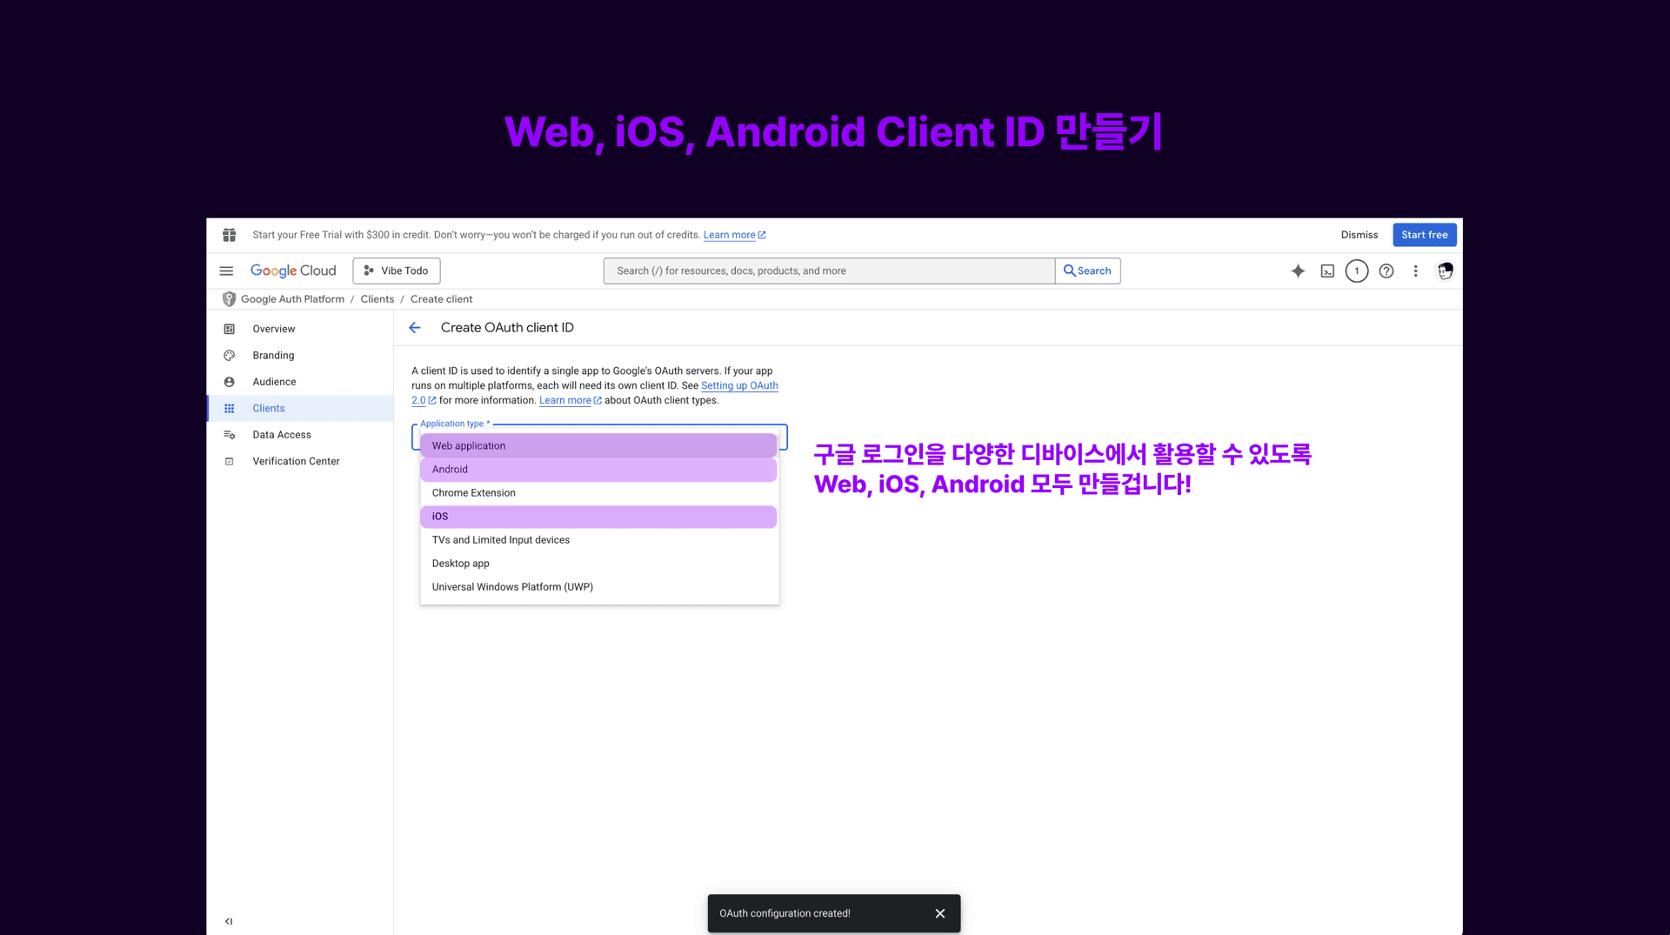Click the free trial gift icon
The image size is (1670, 935).
pos(229,234)
